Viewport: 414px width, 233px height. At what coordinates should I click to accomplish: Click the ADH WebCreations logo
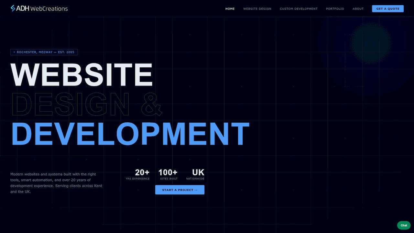point(39,8)
